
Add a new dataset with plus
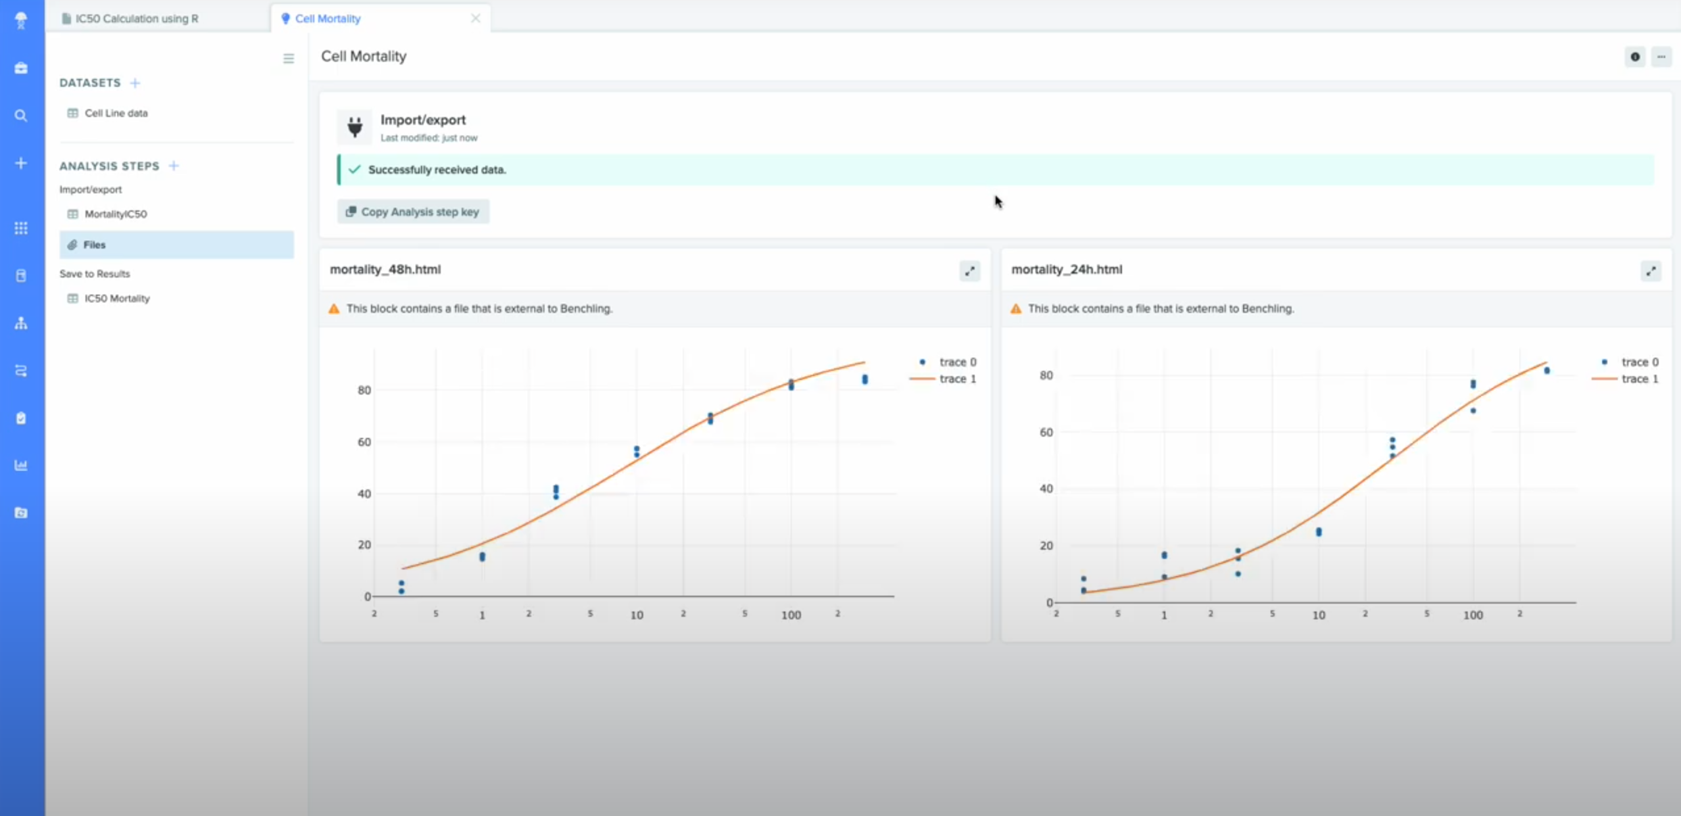(x=135, y=83)
